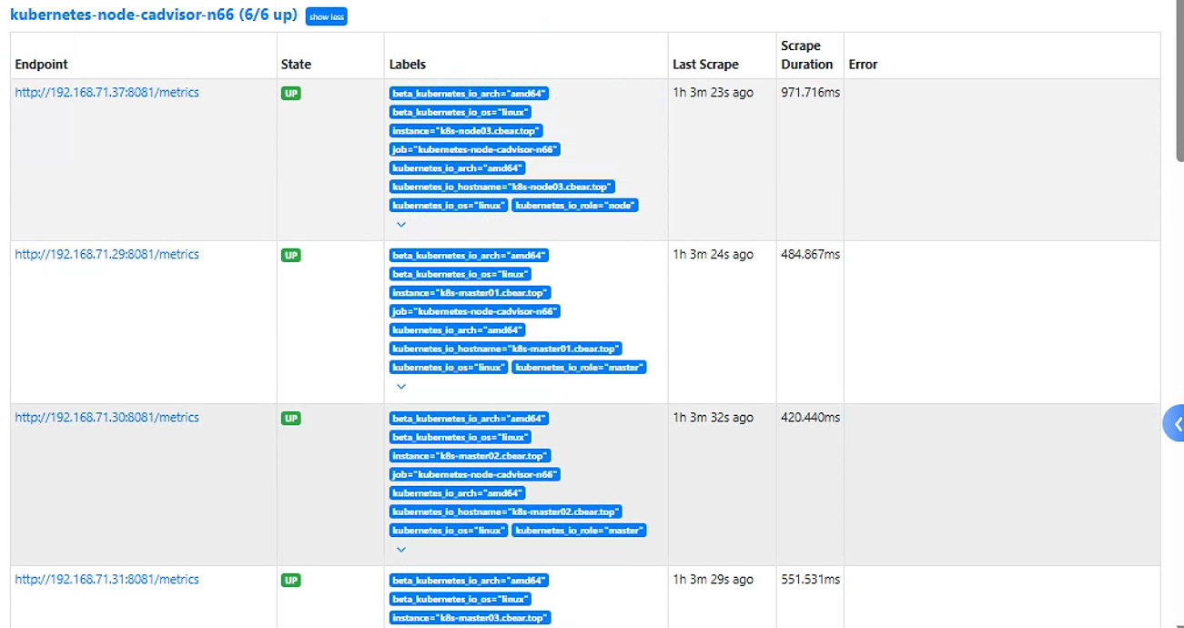Viewport: 1184px width, 628px height.
Task: Click the kubernetes_io_hostname="k8s-node03.cbear.top" label
Action: pyautogui.click(x=502, y=187)
